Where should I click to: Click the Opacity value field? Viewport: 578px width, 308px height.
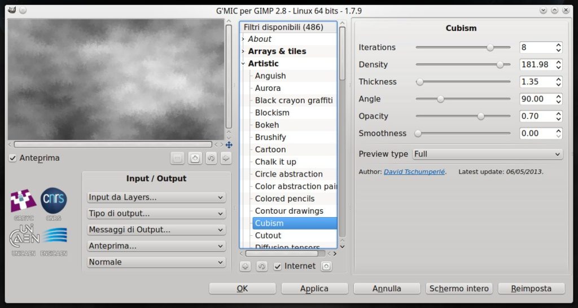click(537, 116)
